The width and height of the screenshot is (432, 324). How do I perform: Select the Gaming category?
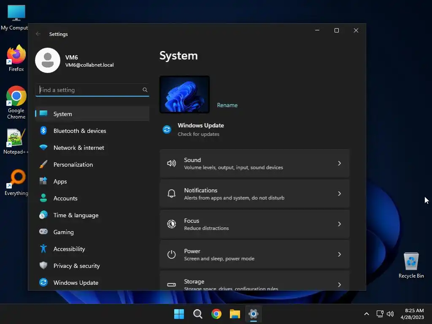pyautogui.click(x=92, y=232)
